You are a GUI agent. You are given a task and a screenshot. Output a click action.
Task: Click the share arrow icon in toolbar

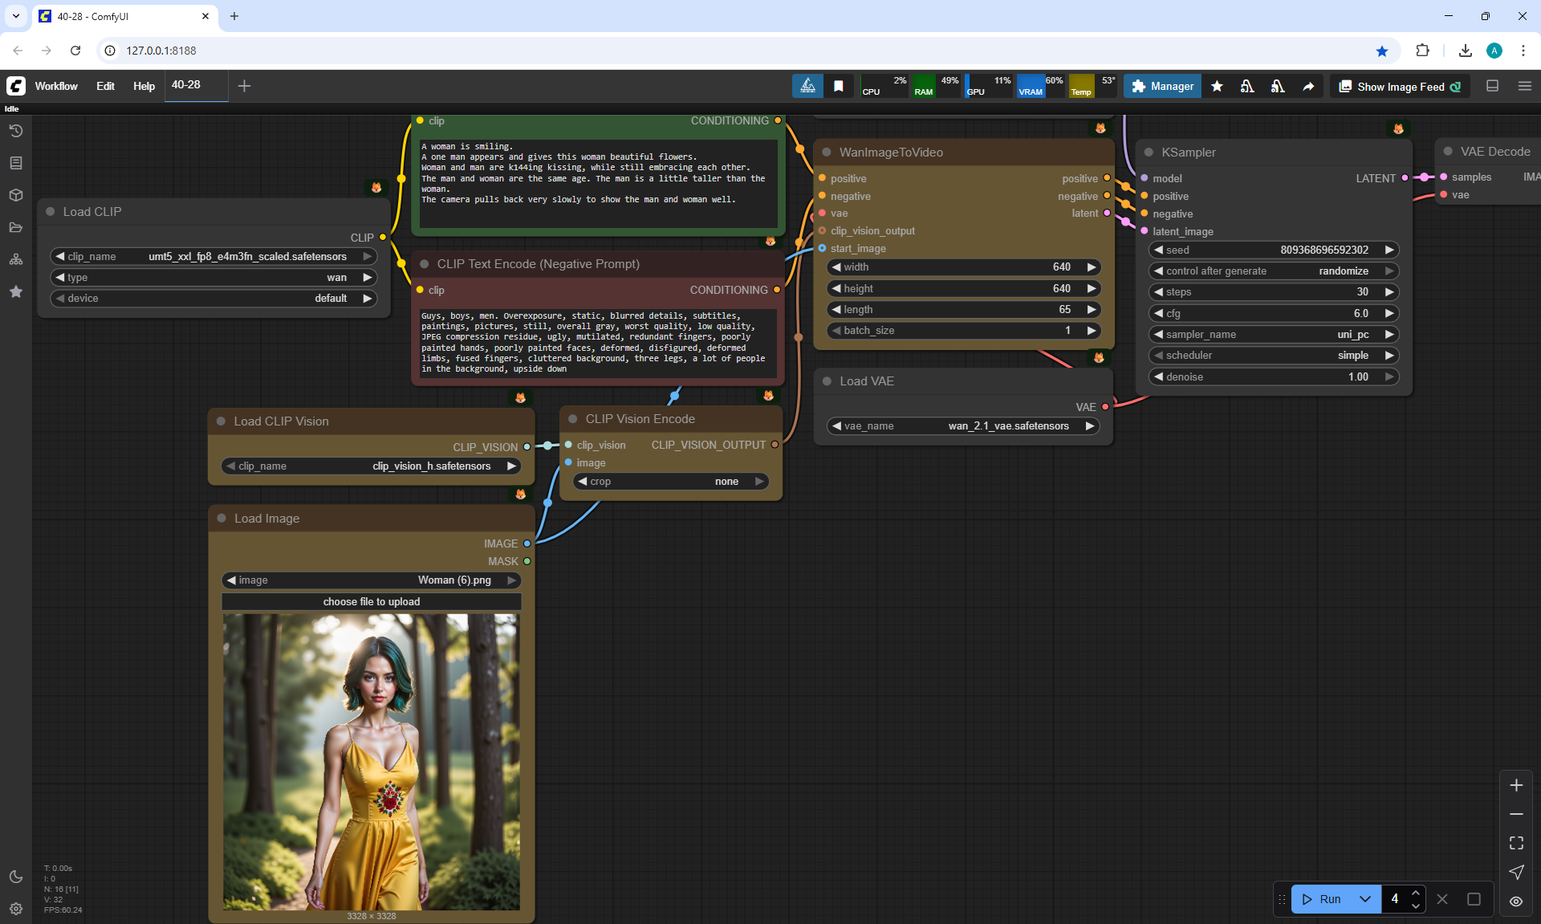pyautogui.click(x=1308, y=87)
